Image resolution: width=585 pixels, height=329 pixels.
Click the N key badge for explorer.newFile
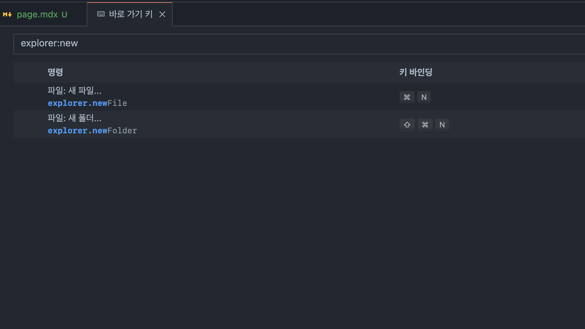coord(424,97)
